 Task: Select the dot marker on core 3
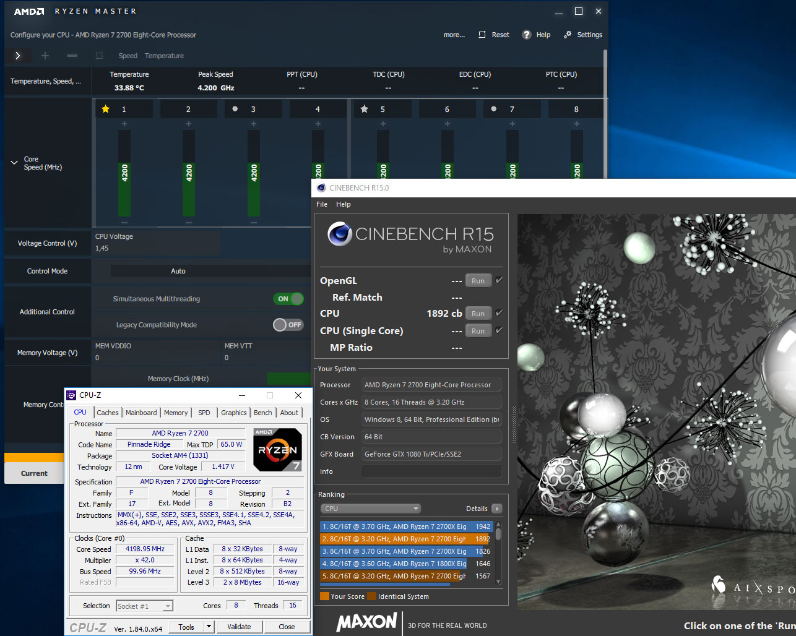click(235, 109)
